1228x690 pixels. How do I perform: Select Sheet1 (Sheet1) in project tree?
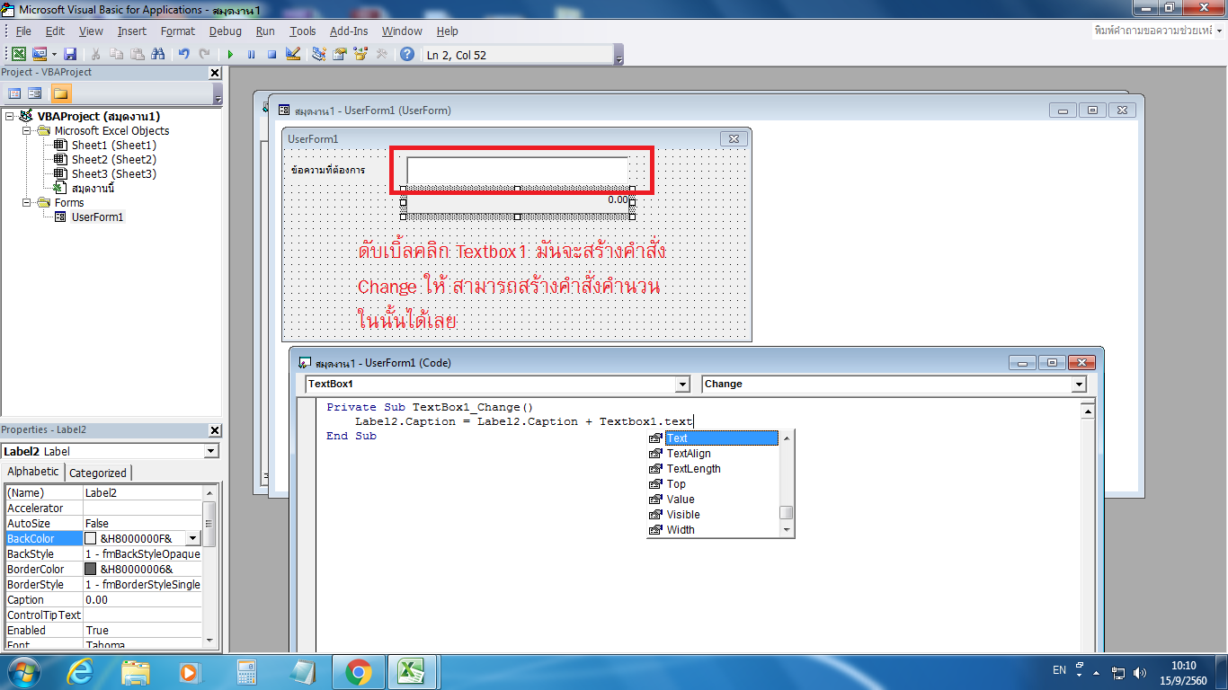[113, 145]
